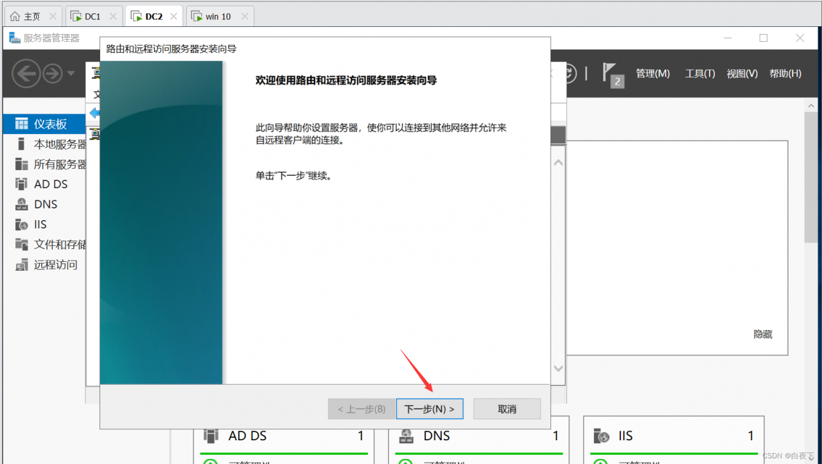This screenshot has height=464, width=822.
Task: Click the Server Manager logo icon
Action: (14, 38)
